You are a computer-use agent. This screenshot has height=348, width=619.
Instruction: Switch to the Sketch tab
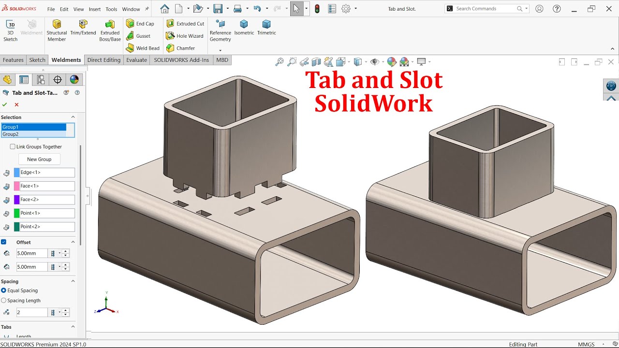(x=37, y=60)
